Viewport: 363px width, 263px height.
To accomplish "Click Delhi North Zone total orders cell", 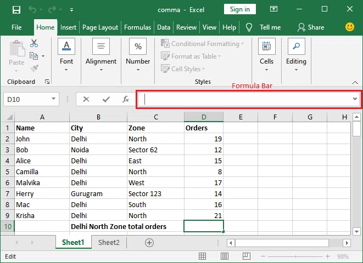I will (119, 226).
